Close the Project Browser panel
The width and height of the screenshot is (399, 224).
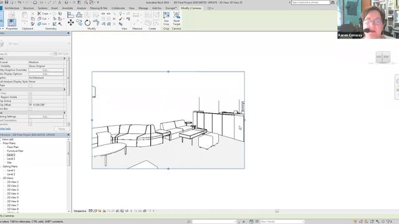click(68, 135)
